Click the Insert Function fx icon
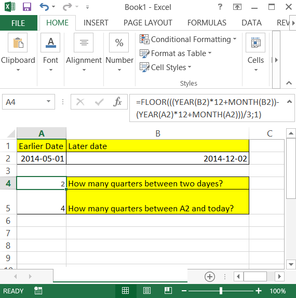Image resolution: width=296 pixels, height=298 pixels. 117,102
